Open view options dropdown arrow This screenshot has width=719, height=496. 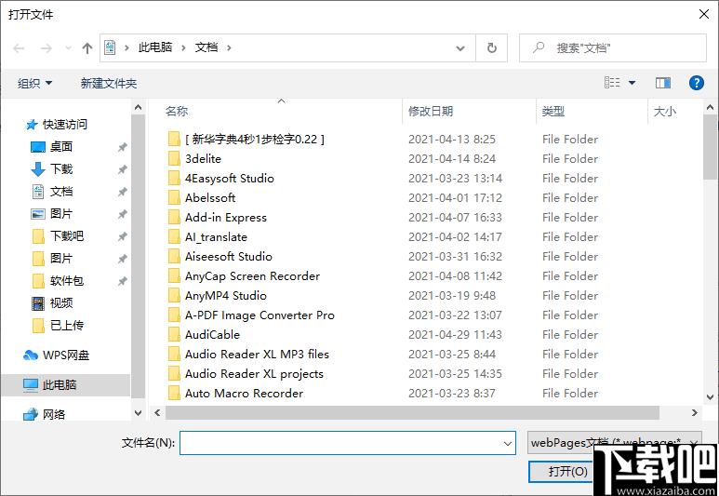(x=632, y=83)
